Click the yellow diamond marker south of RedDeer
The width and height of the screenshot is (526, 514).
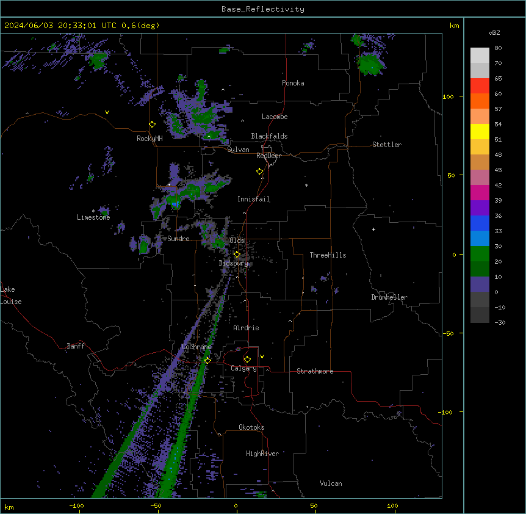pos(260,172)
